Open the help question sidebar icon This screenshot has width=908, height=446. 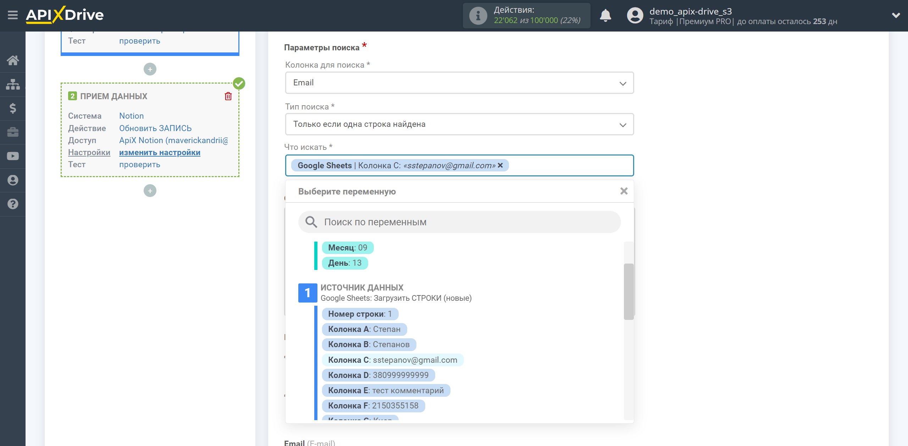13,204
